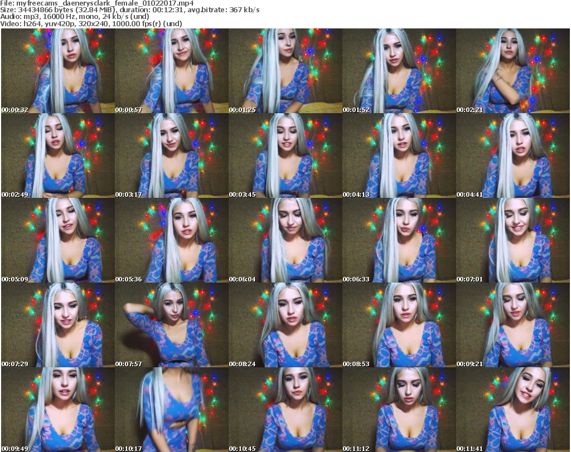Viewport: 571px width, 452px height.
Task: Select the thumbnail timestamped 00:00:32
Action: pyautogui.click(x=58, y=71)
